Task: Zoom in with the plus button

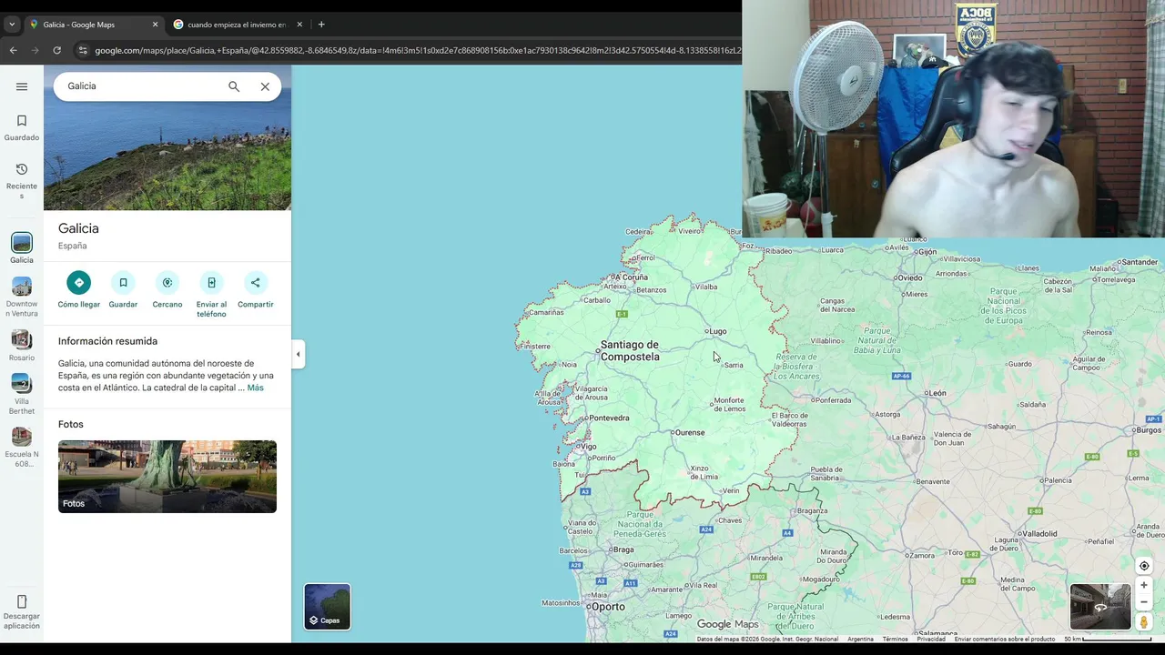Action: (1144, 586)
